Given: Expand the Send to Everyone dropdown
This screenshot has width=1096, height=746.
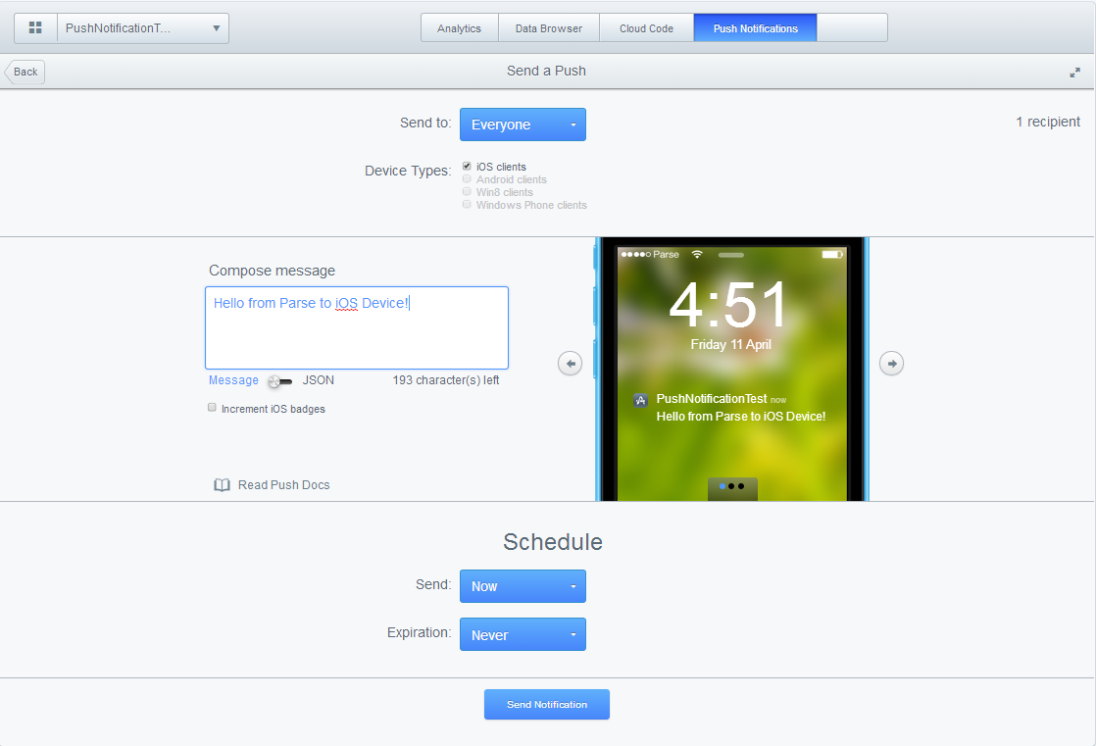Looking at the screenshot, I should click(x=523, y=124).
